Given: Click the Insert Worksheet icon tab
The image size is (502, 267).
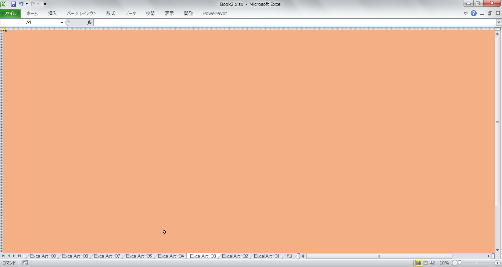Looking at the screenshot, I should pyautogui.click(x=289, y=256).
